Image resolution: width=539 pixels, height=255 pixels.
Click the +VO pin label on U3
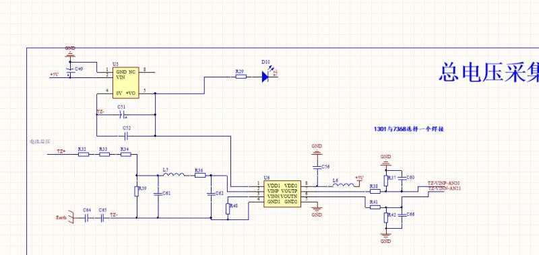click(x=131, y=93)
